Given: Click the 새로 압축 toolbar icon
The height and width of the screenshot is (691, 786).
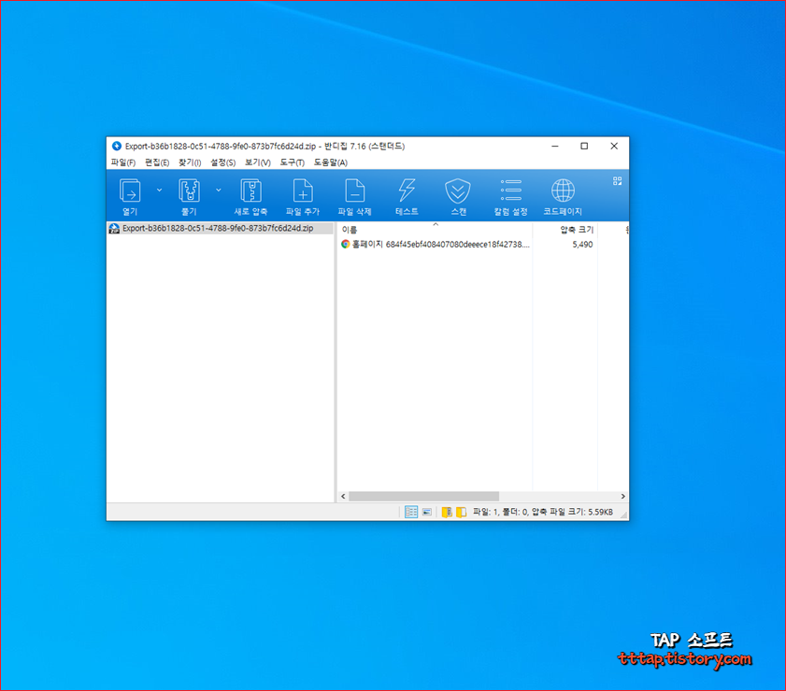Looking at the screenshot, I should click(250, 196).
